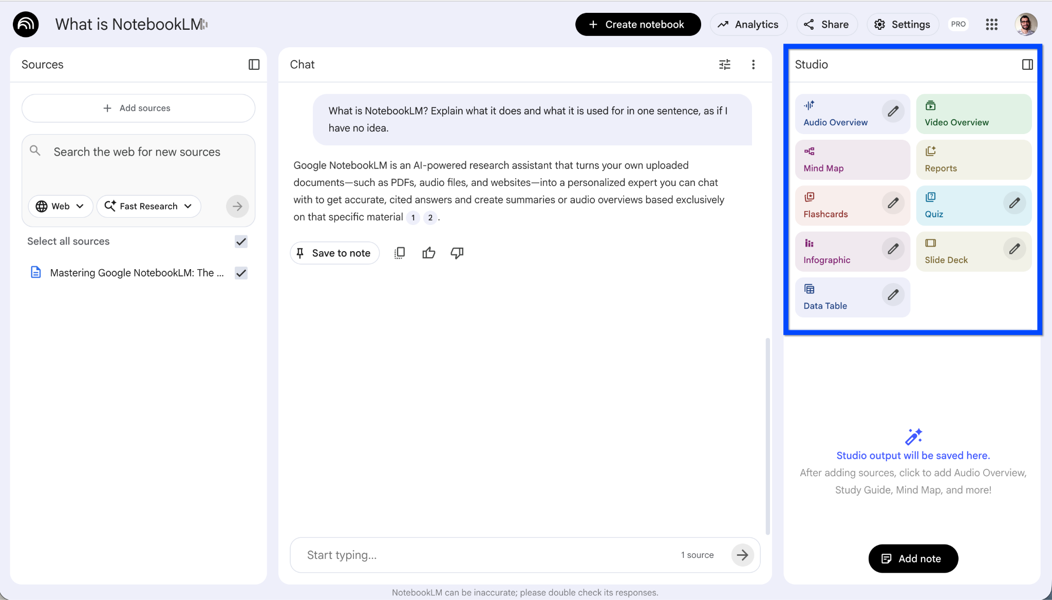Open the account profile menu
This screenshot has height=600, width=1052.
[1026, 24]
